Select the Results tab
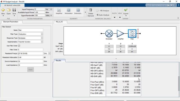Image resolution: width=180 pixels, height=101 pixels. coord(58,61)
